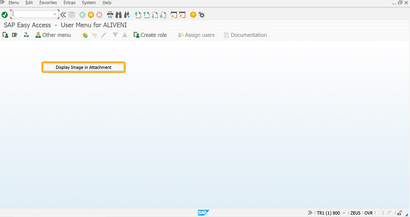Focus the transaction command field
This screenshot has height=217, width=410.
click(x=32, y=14)
